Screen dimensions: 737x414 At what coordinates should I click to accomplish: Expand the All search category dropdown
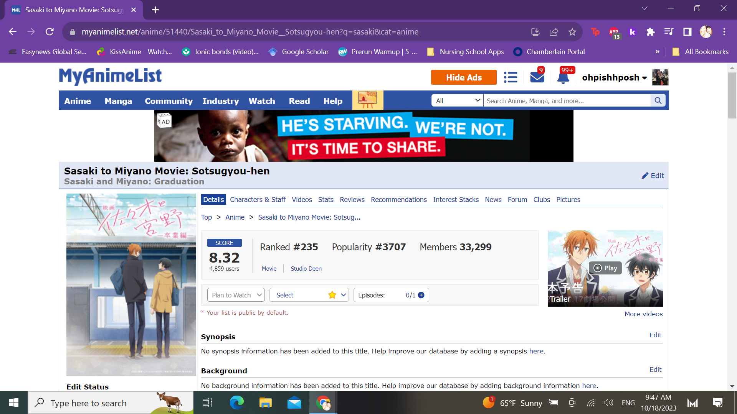point(458,100)
